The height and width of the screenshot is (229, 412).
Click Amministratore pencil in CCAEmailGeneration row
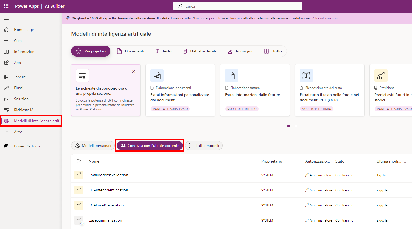pos(307,205)
